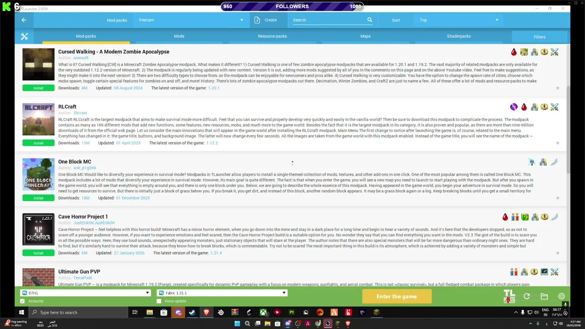
Task: Click the Create button label
Action: click(x=271, y=20)
